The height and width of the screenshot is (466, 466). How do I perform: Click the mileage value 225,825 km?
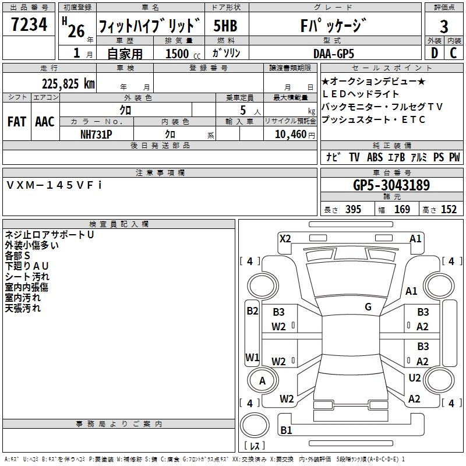[x=68, y=83]
